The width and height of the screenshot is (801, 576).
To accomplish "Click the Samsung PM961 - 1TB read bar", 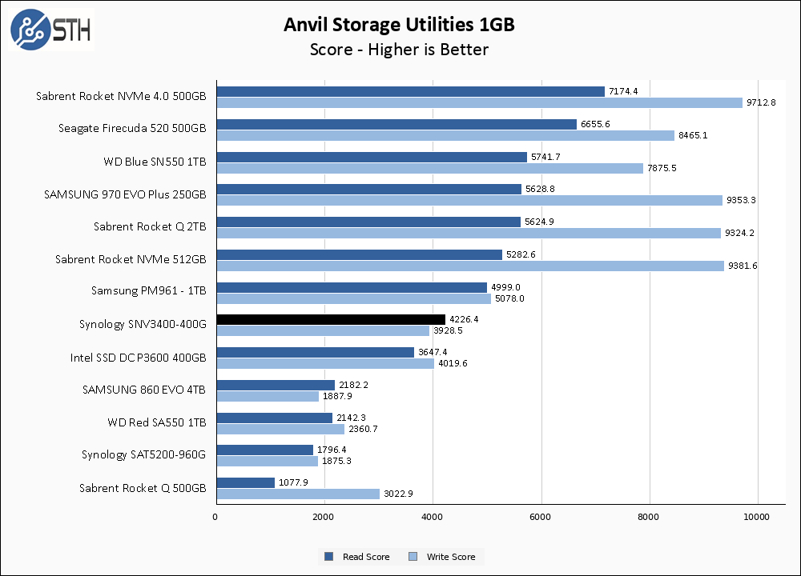I will coord(351,287).
